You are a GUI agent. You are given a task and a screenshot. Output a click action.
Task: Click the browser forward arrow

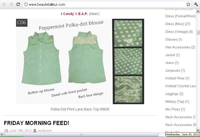(x=11, y=5)
